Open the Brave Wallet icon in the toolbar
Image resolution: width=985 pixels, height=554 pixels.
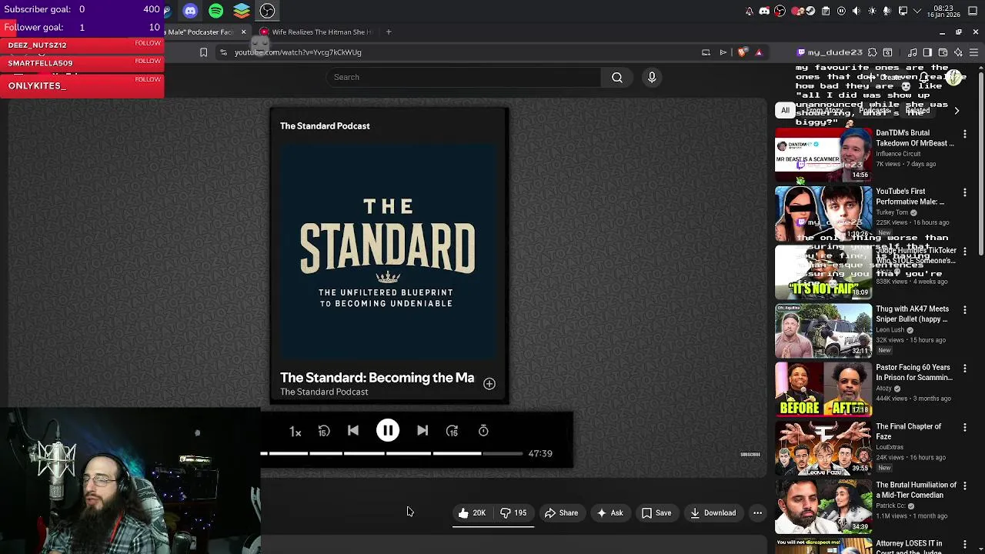943,52
